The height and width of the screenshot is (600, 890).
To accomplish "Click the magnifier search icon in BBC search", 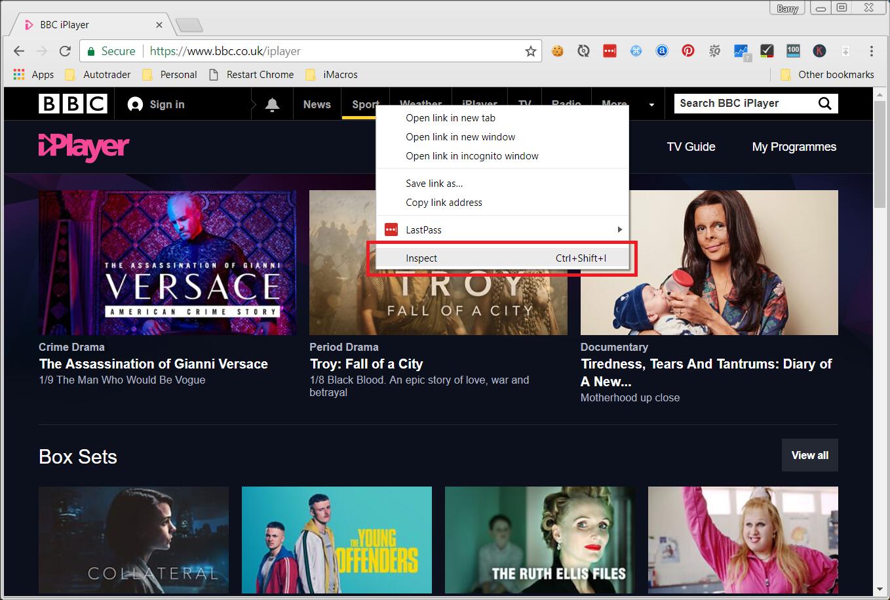I will click(x=824, y=104).
